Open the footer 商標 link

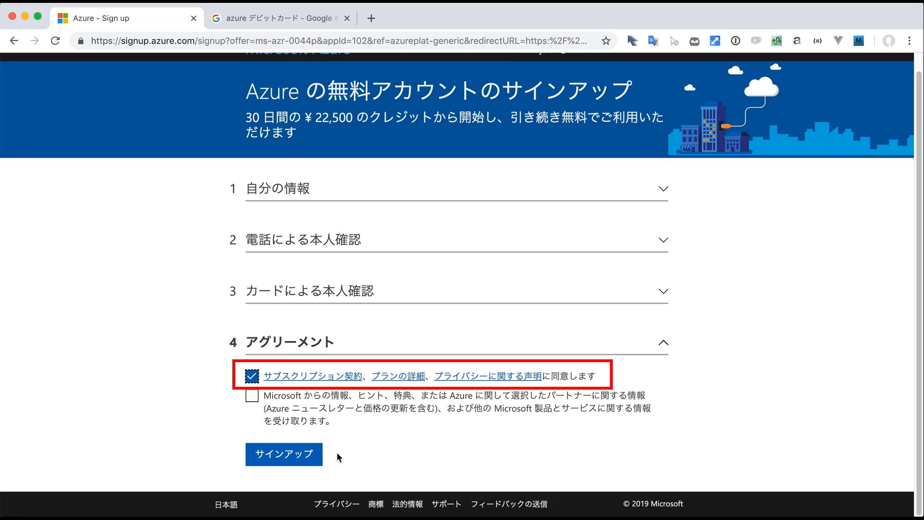[x=376, y=504]
